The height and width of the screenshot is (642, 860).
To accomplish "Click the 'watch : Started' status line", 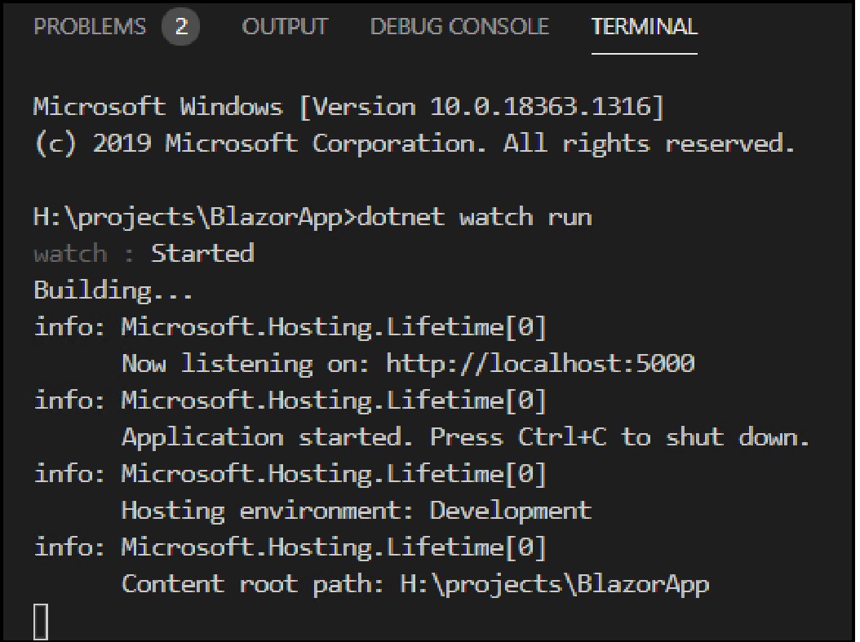I will coord(143,253).
